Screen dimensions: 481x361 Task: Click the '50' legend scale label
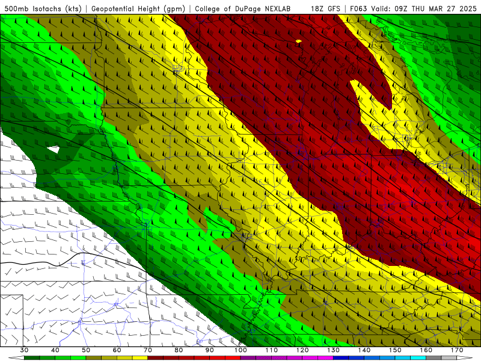[x=86, y=350]
